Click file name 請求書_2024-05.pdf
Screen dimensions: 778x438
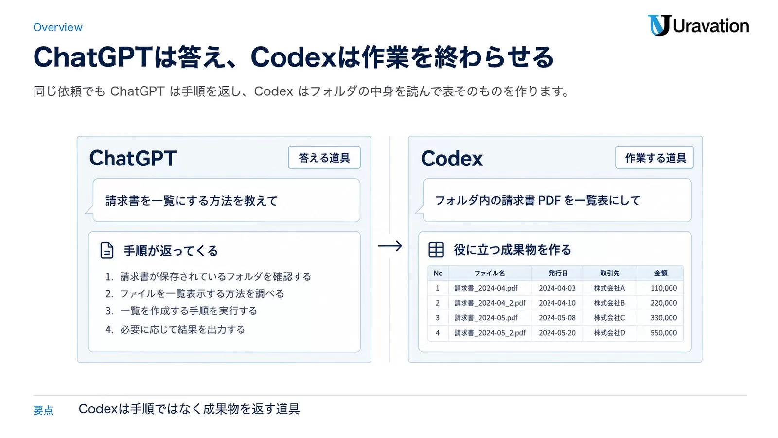click(486, 318)
